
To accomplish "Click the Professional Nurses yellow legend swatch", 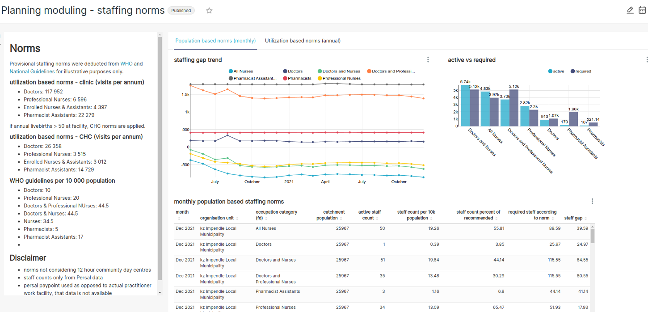I will coord(320,78).
